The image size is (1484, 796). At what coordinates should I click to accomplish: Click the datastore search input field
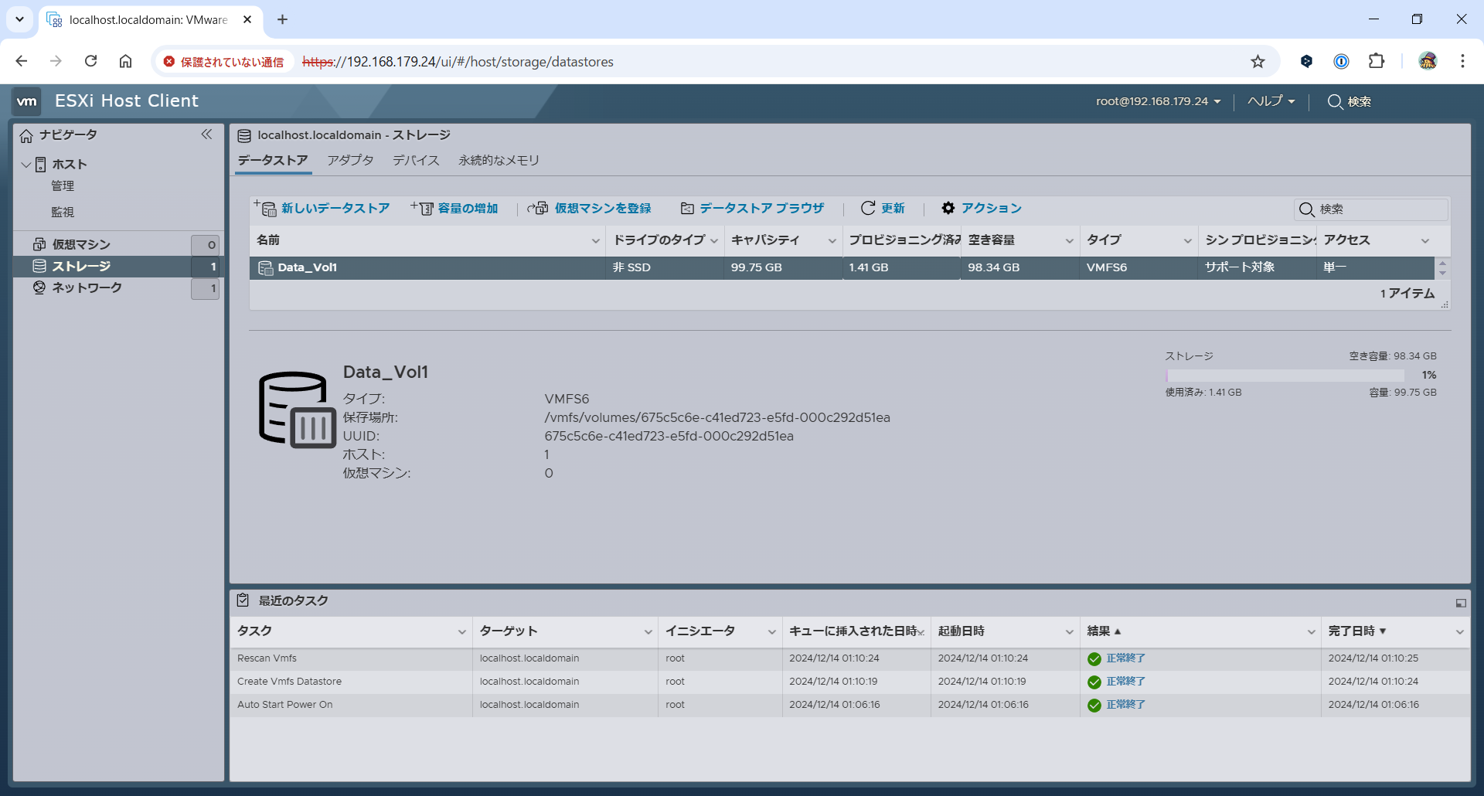point(1371,209)
